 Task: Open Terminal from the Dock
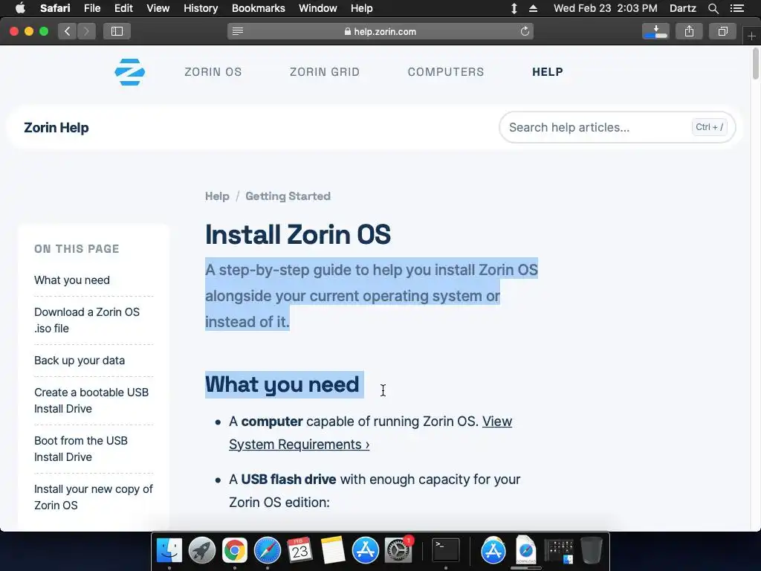point(446,550)
